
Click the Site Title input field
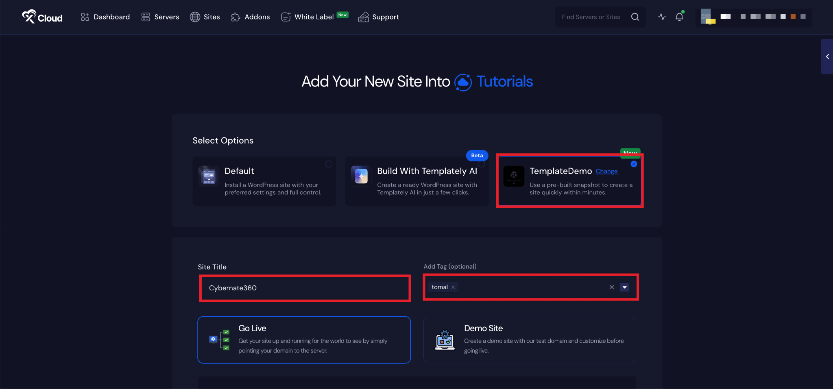[305, 288]
